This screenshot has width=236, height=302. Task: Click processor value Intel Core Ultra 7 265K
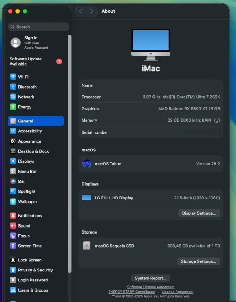tap(181, 97)
